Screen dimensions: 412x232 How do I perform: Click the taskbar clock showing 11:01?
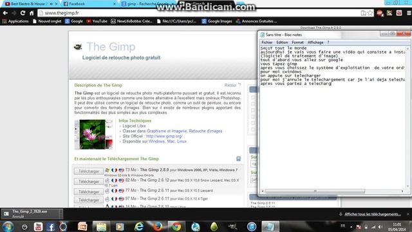(397, 227)
